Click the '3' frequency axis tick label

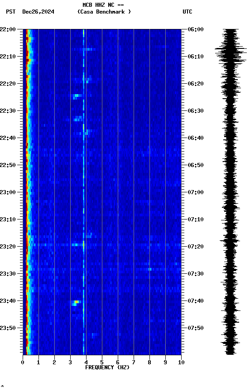(x=70, y=362)
